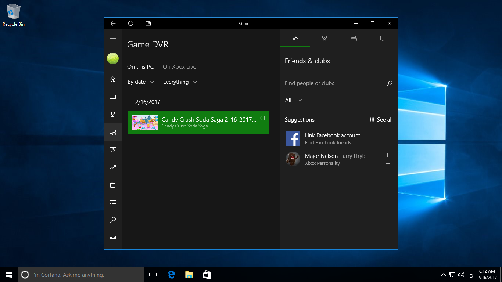Click the screenshot camera icon on the capture
The image size is (502, 282).
click(262, 118)
